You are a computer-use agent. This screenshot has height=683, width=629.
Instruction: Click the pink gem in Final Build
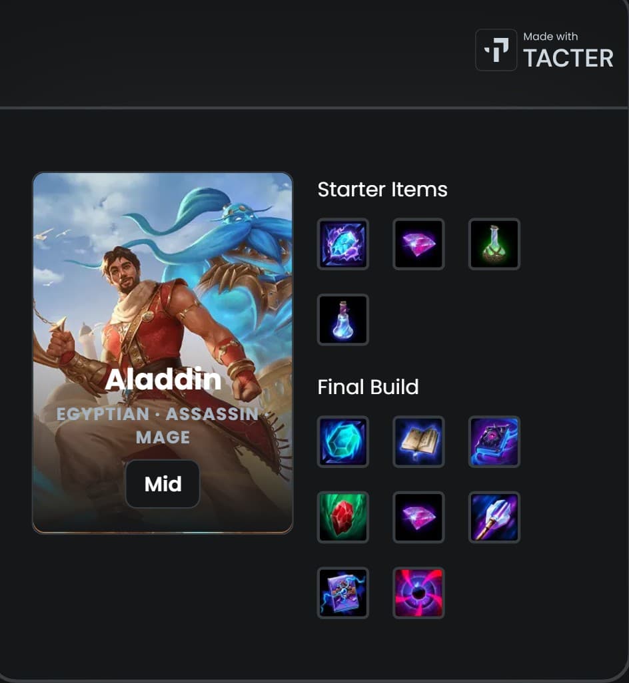(x=418, y=517)
